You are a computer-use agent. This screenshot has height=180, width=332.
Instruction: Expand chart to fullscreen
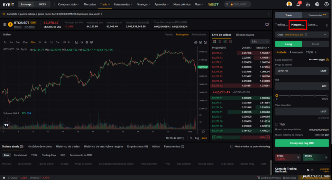coord(205,42)
